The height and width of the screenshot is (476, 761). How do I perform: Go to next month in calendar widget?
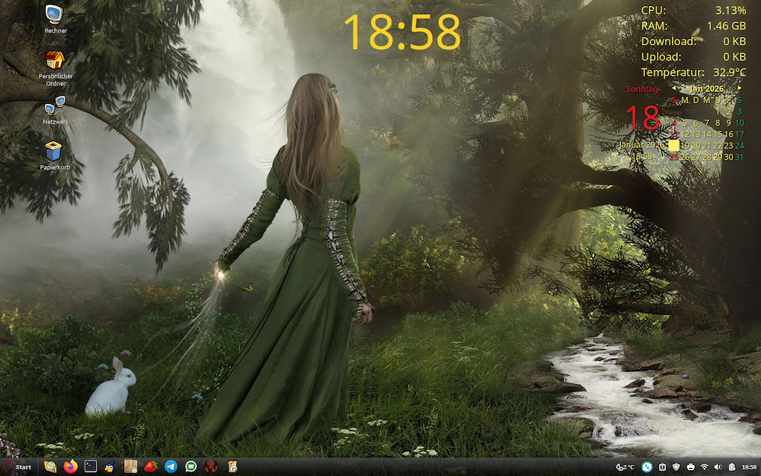tap(739, 88)
